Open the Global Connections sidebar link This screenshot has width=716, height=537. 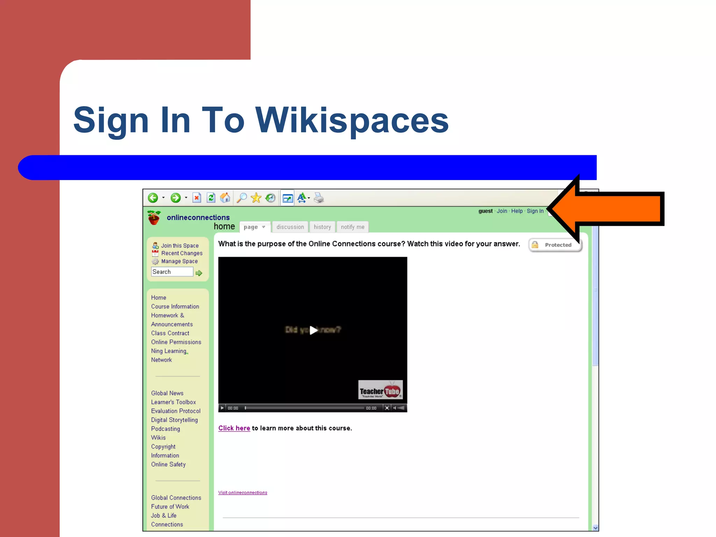click(176, 498)
